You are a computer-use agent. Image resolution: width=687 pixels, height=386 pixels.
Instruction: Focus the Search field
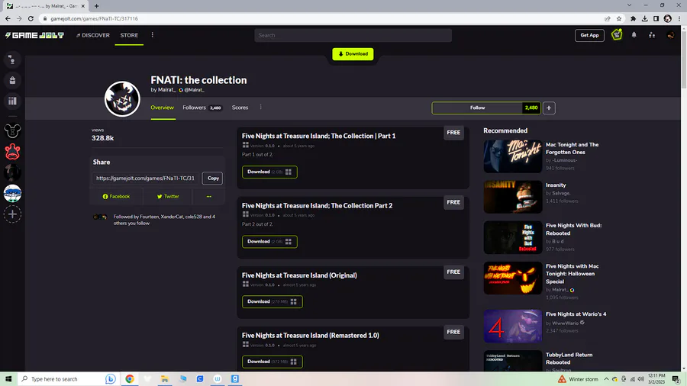tap(353, 35)
